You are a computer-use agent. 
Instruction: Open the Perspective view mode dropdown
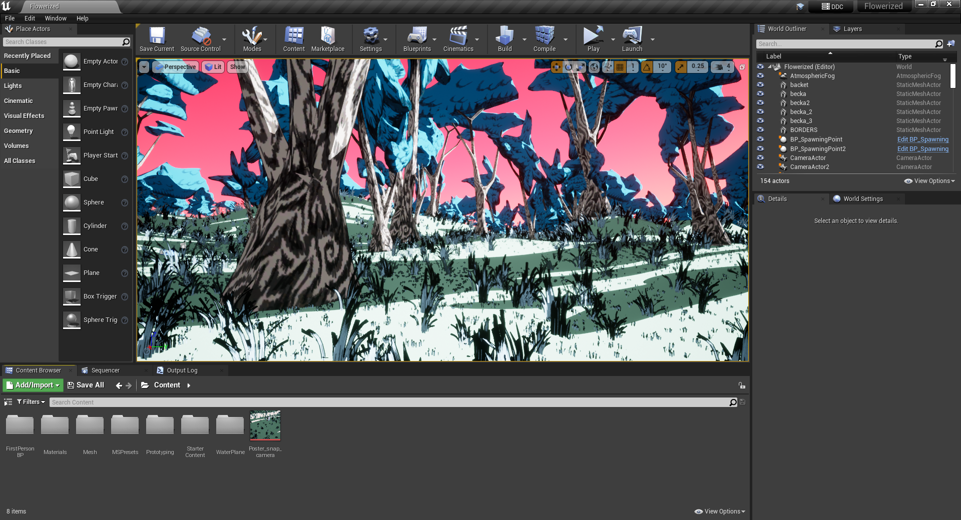point(175,67)
